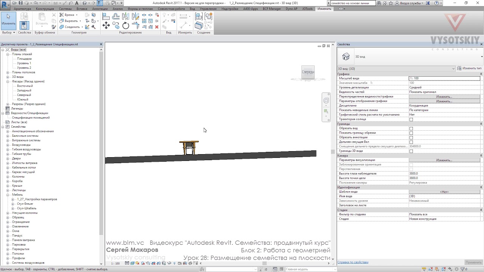Toggle the Границы 3D вида checkbox
The image size is (484, 272).
coord(411,151)
